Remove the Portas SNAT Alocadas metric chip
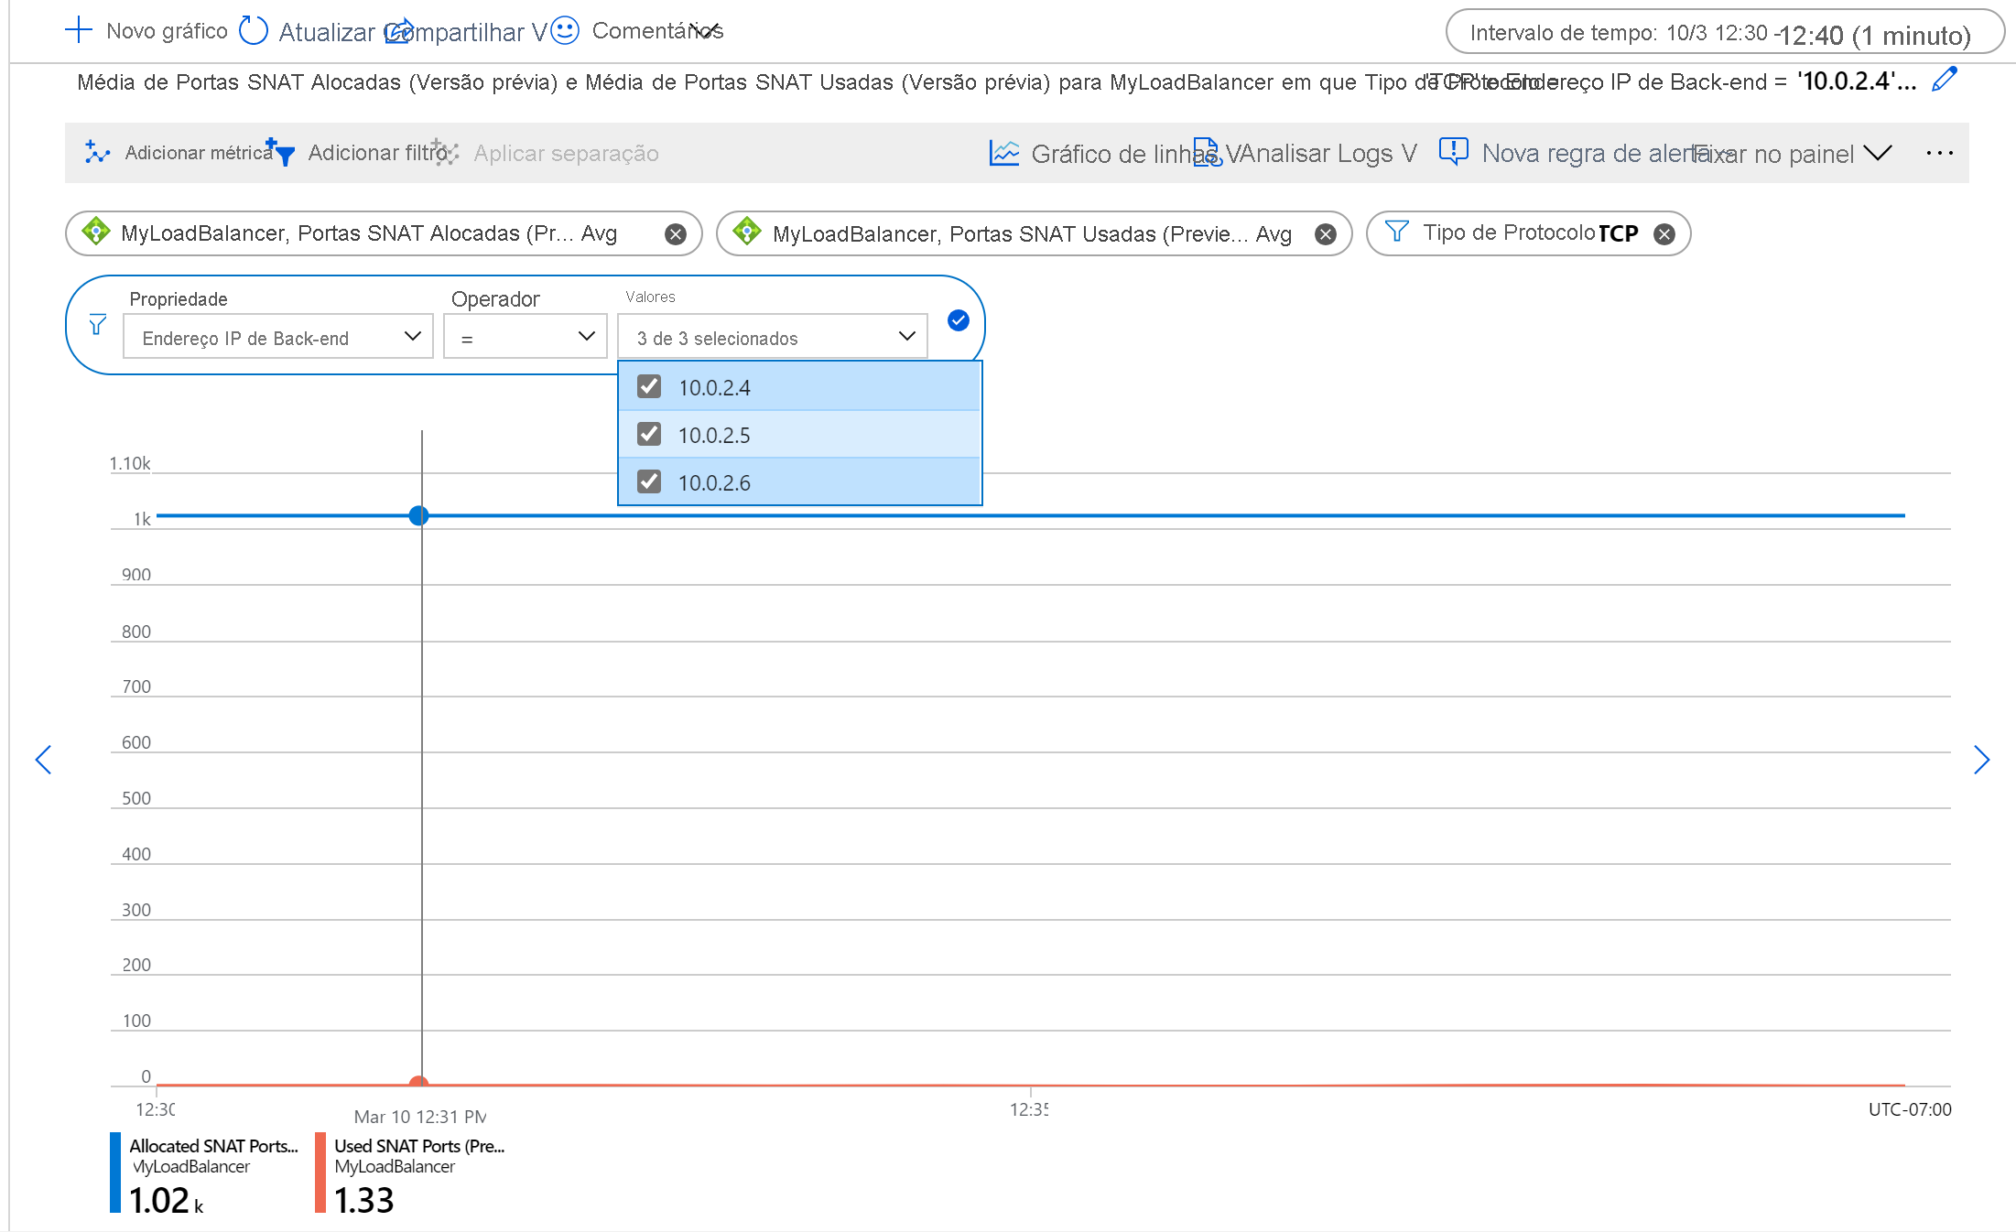Viewport: 2016px width, 1232px height. pos(676,234)
